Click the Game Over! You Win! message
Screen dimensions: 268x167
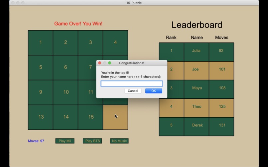click(x=78, y=24)
